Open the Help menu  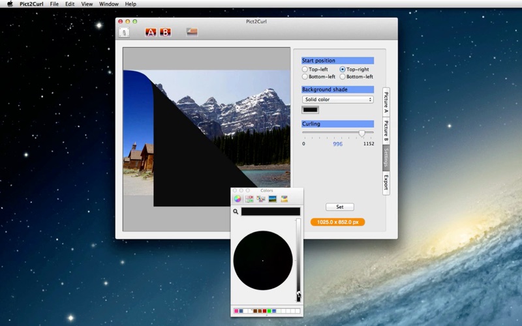point(130,4)
